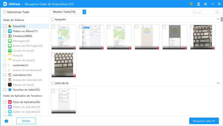Click the Lembretes icon

click(10, 65)
